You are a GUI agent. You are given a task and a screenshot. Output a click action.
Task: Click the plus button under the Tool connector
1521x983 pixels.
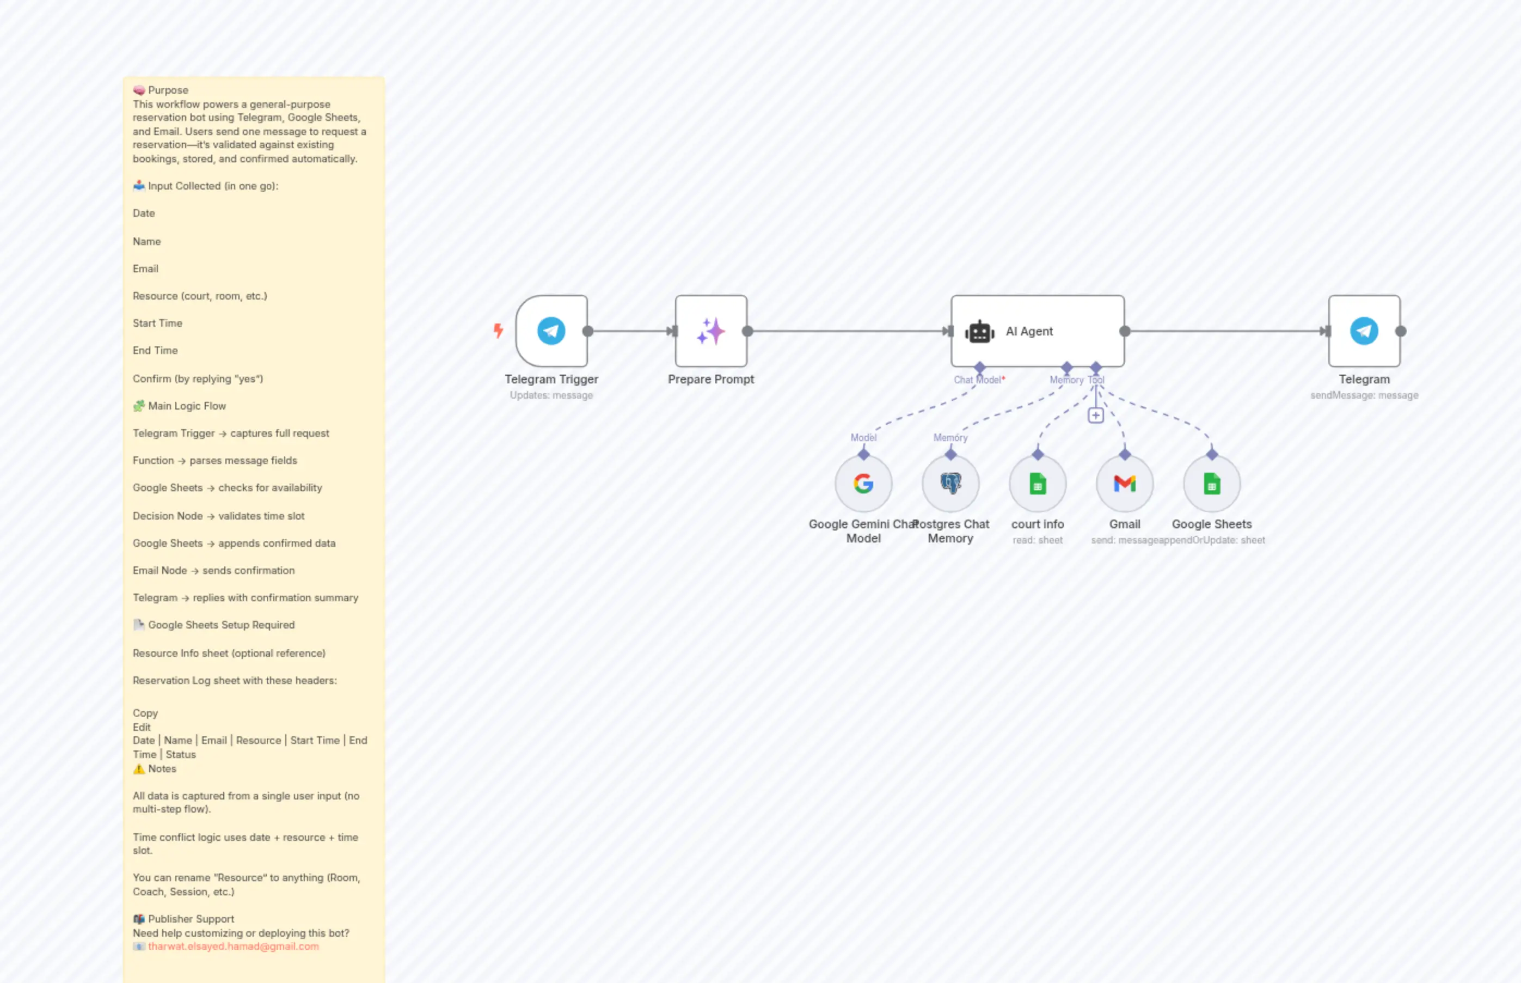(x=1095, y=414)
